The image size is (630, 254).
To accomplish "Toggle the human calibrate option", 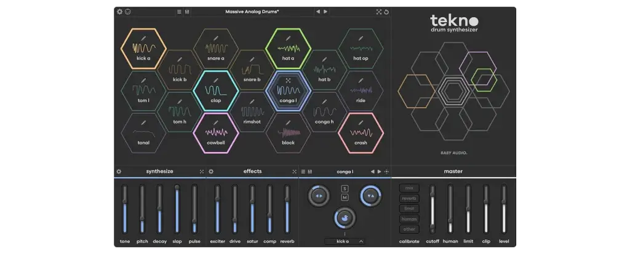I will pos(409,219).
